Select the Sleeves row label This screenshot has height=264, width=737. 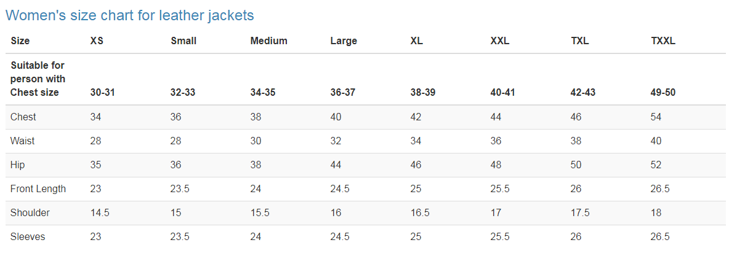[x=28, y=236]
